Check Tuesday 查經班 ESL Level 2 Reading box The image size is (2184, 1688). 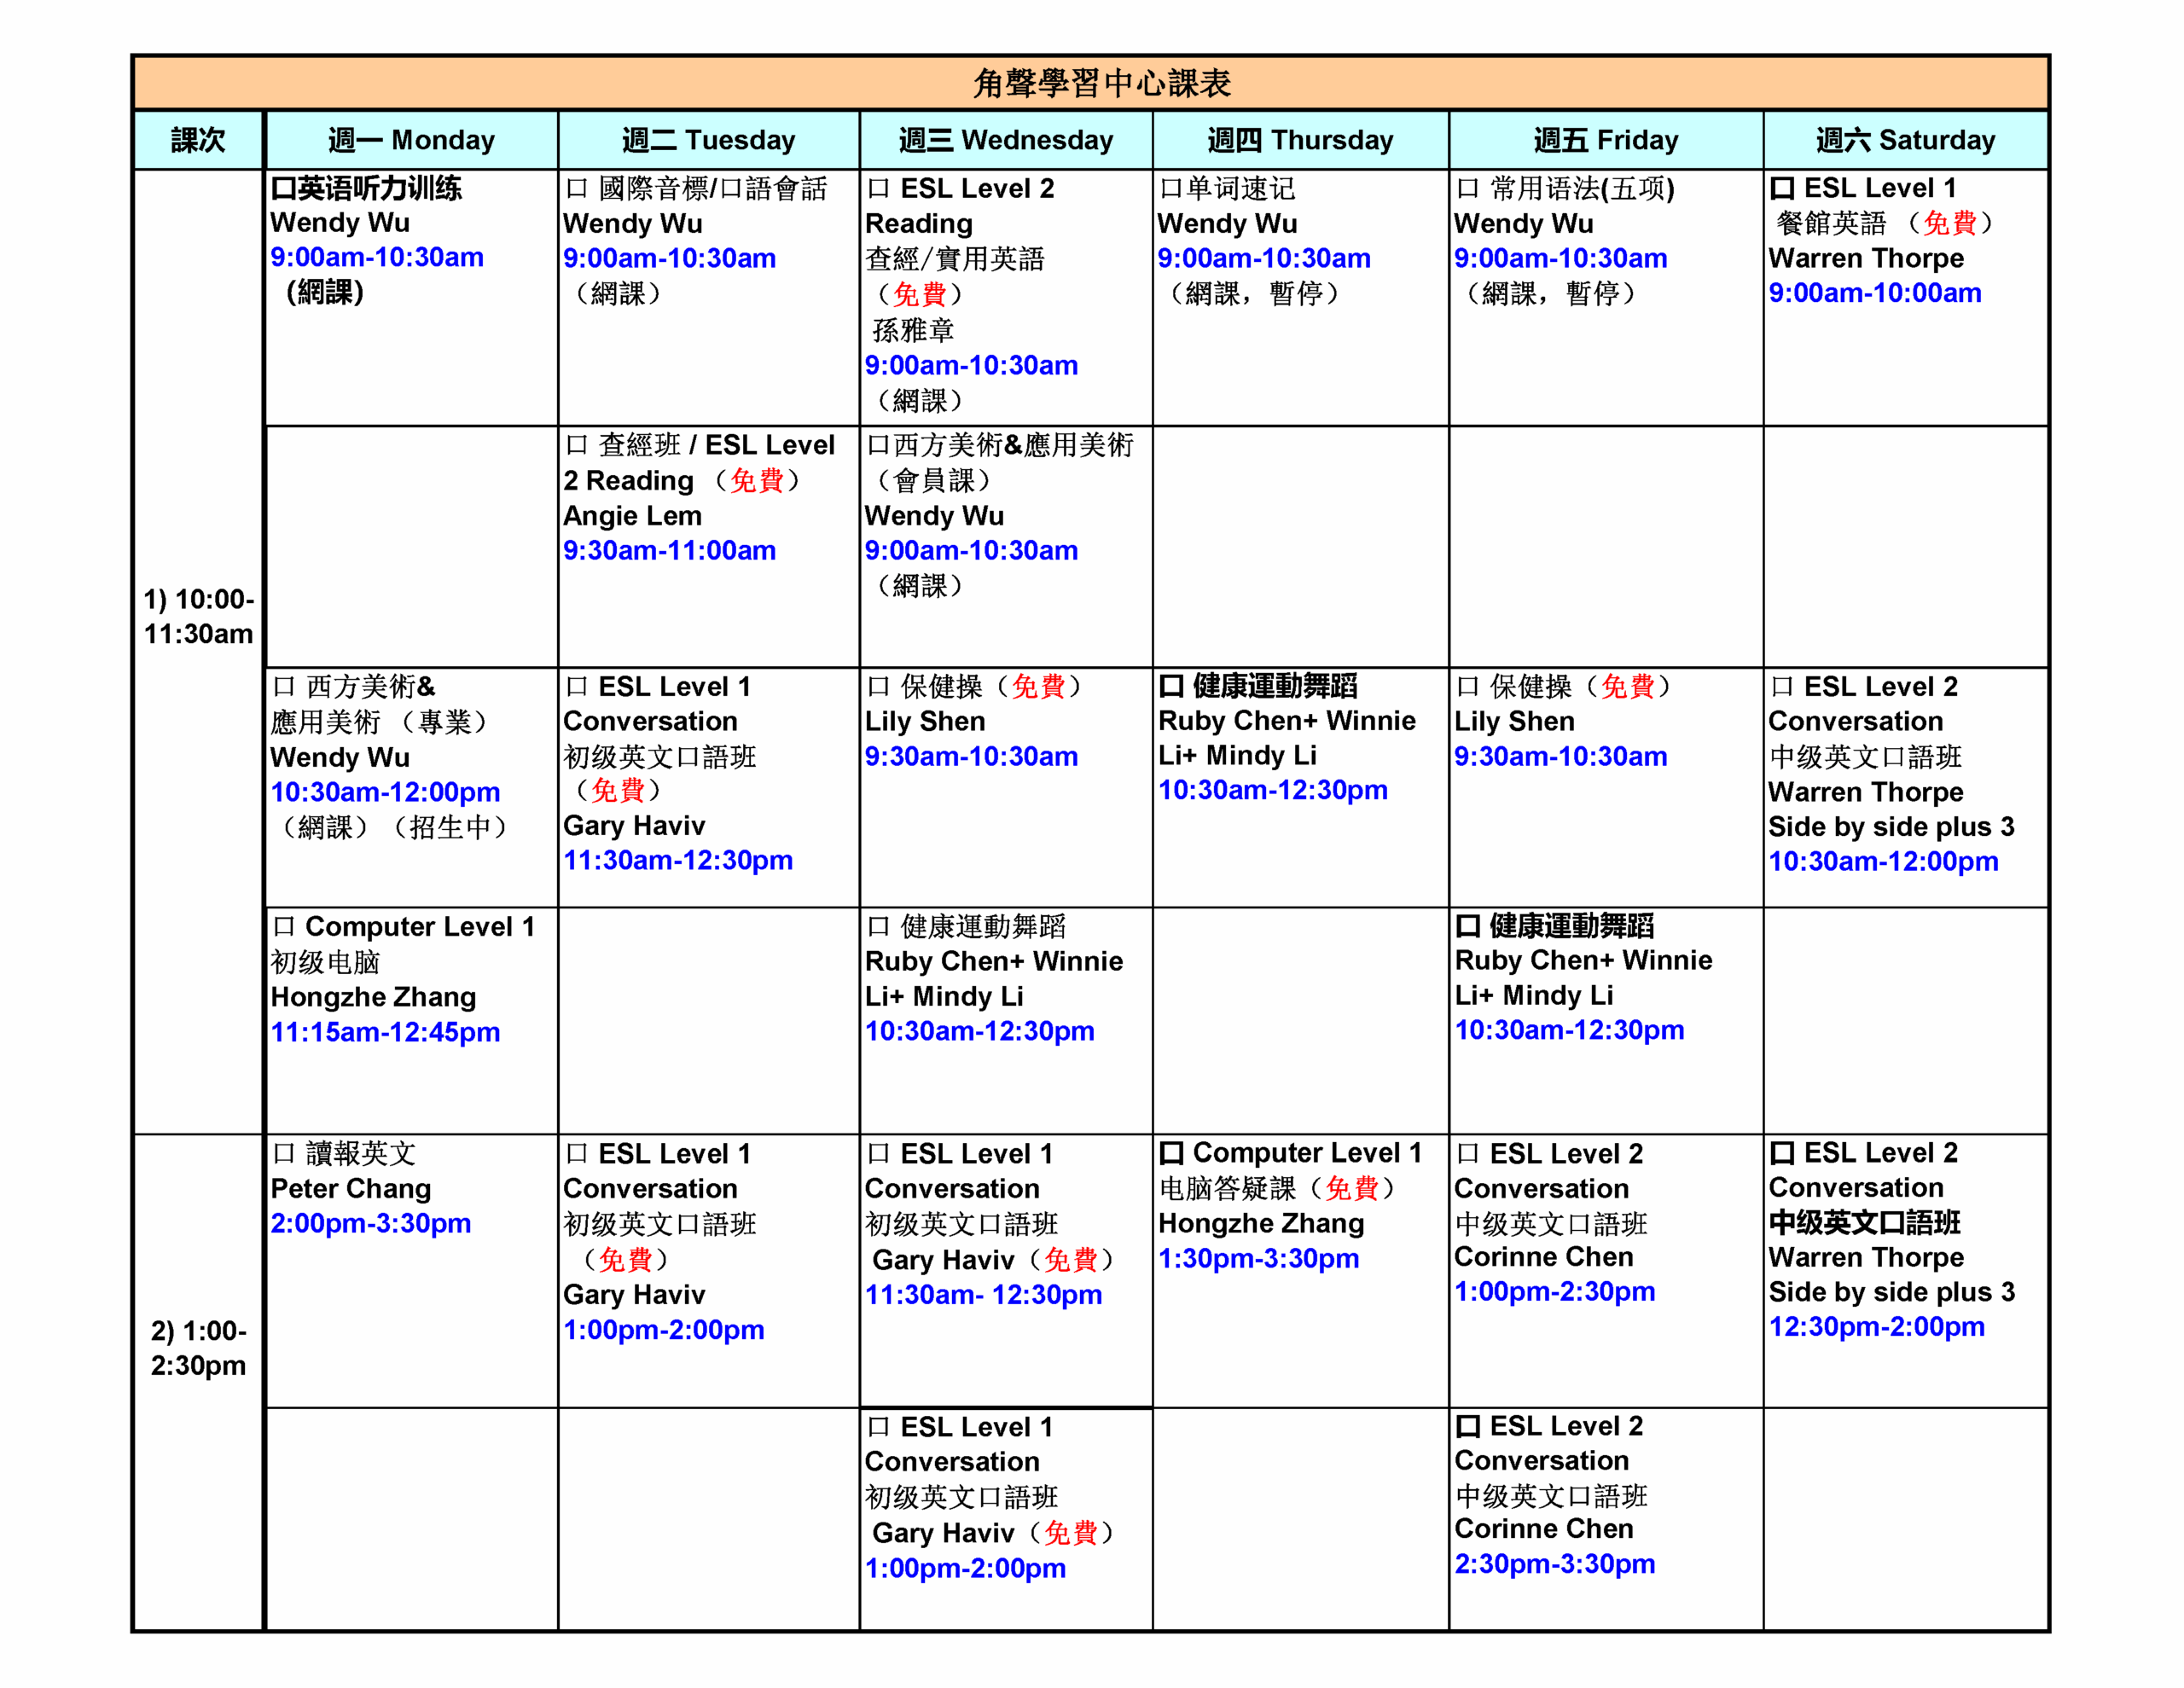pyautogui.click(x=576, y=445)
